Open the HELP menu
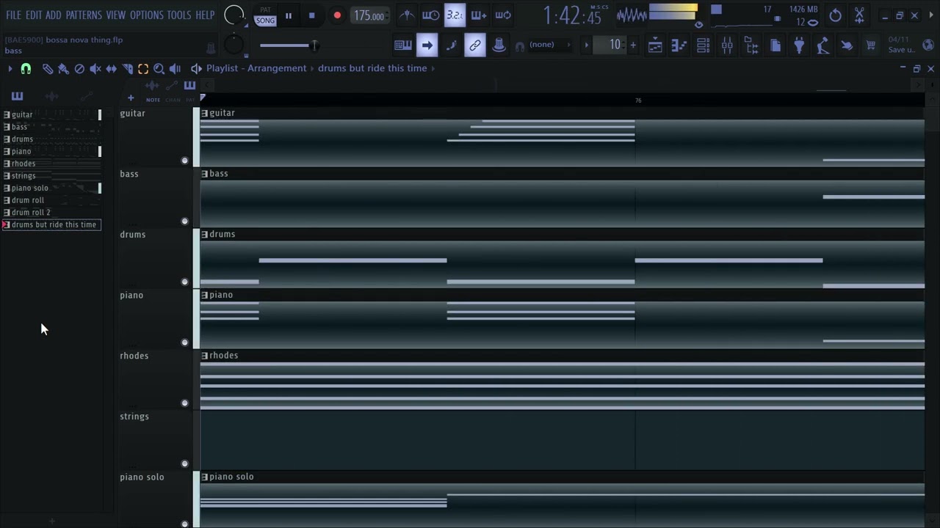Image resolution: width=940 pixels, height=528 pixels. (205, 15)
